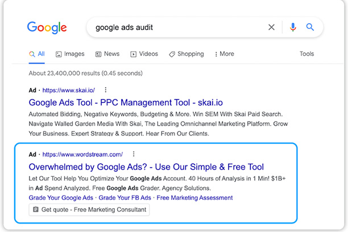Image resolution: width=348 pixels, height=232 pixels.
Task: Click the wordstream description 'Let Our Tool Help You'
Action: point(157,183)
